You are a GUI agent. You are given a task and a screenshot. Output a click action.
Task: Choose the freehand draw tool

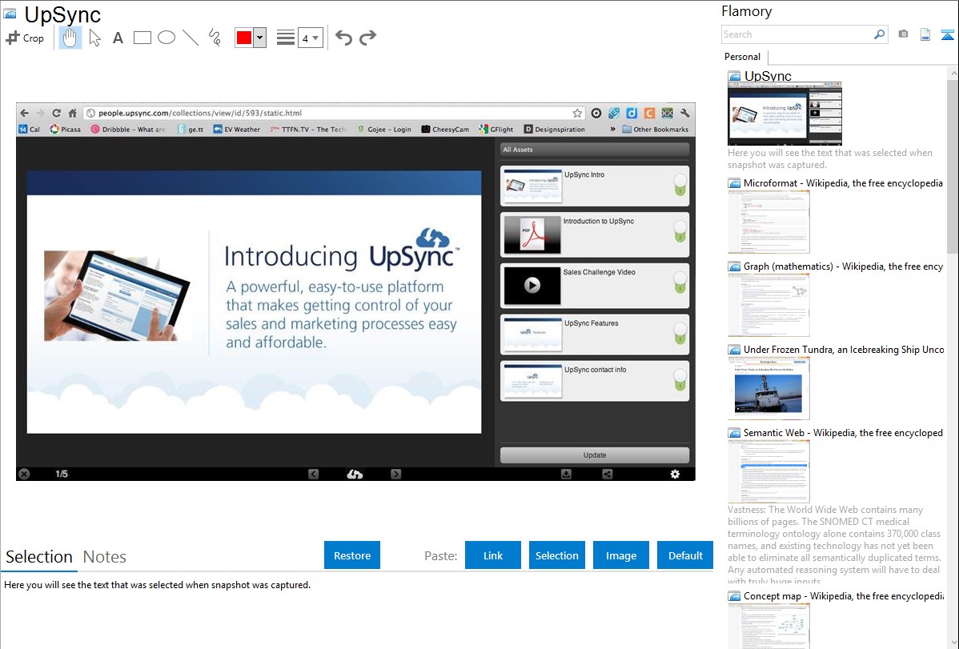[215, 38]
